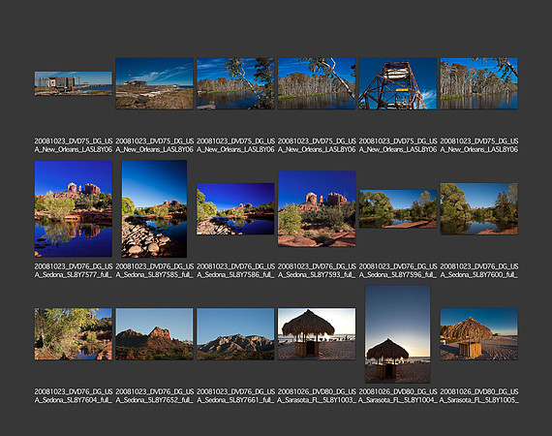
Task: Click the file name 'A_Sarasota_FL_SL8Y1003_'
Action: tap(317, 400)
